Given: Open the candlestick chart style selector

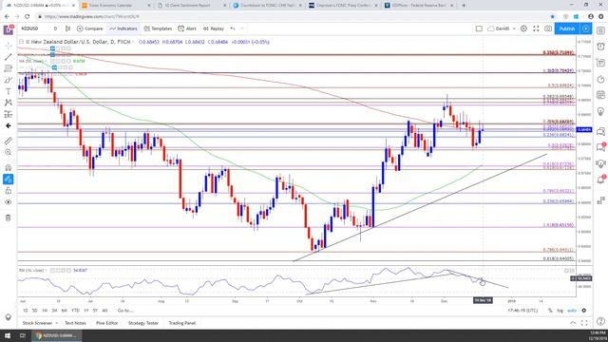Looking at the screenshot, I should tap(67, 28).
